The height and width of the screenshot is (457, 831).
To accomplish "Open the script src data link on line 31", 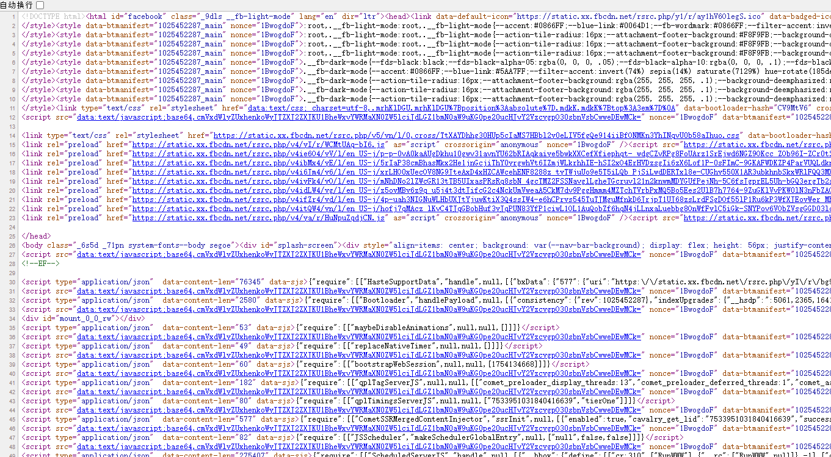I will click(359, 291).
